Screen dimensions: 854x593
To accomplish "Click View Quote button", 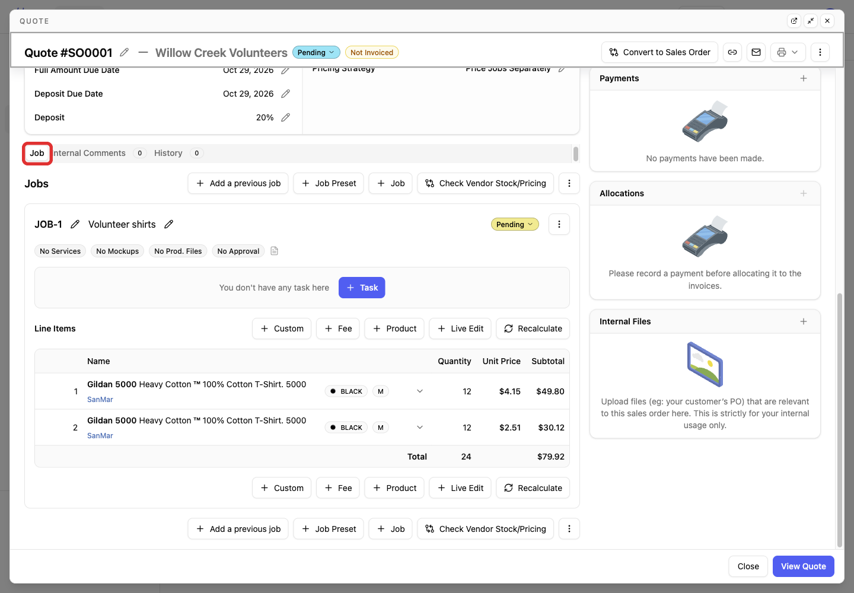I will [804, 566].
